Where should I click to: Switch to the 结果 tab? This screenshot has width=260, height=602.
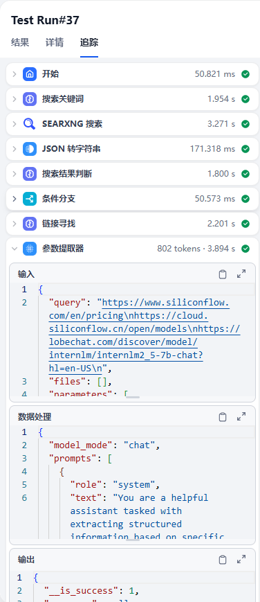pyautogui.click(x=20, y=42)
